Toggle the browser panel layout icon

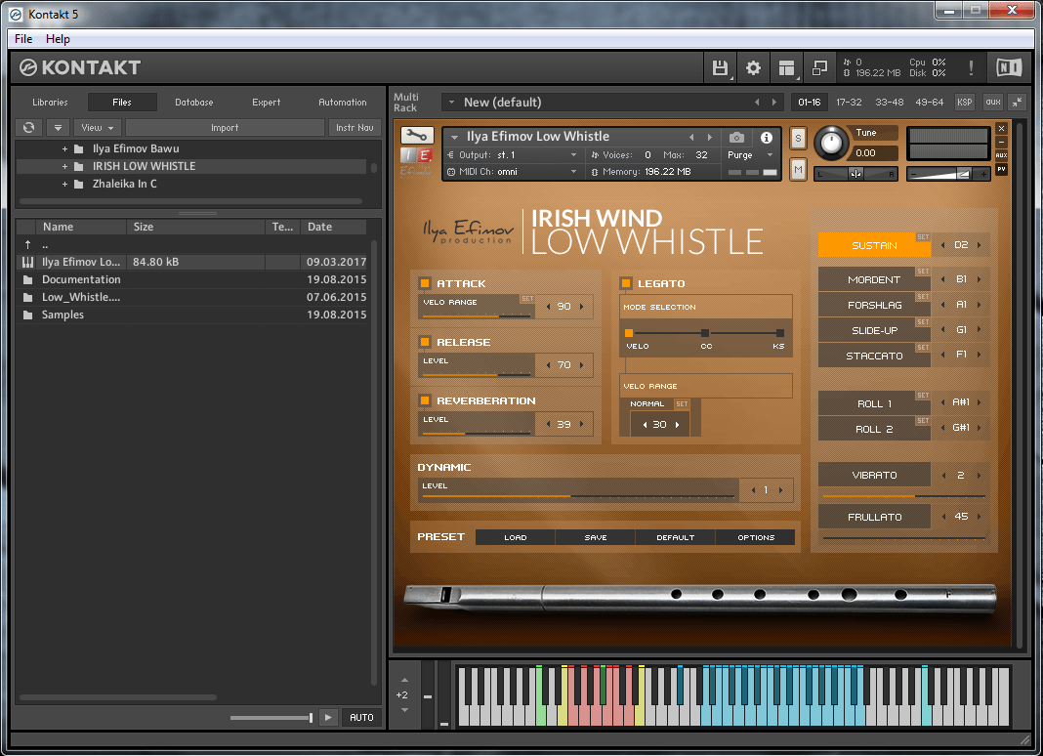[786, 67]
